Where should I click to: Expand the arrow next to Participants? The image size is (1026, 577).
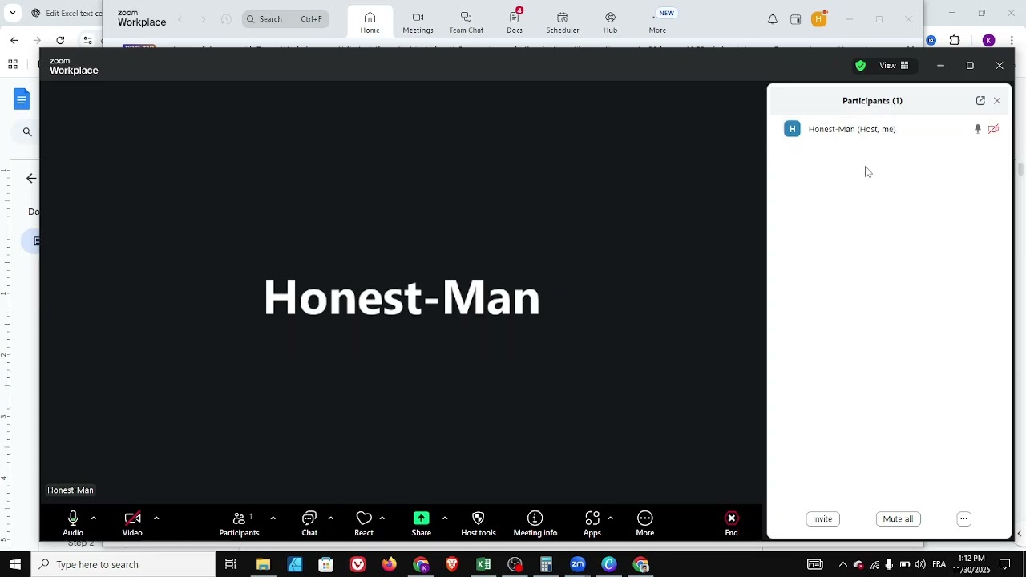pyautogui.click(x=273, y=518)
